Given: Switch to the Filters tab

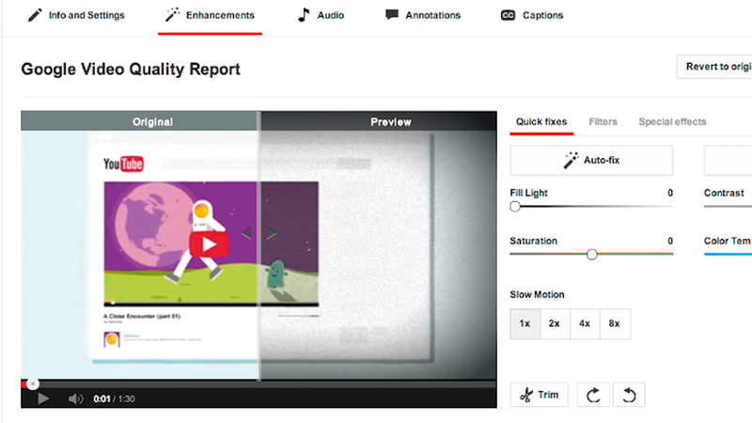Looking at the screenshot, I should [603, 122].
